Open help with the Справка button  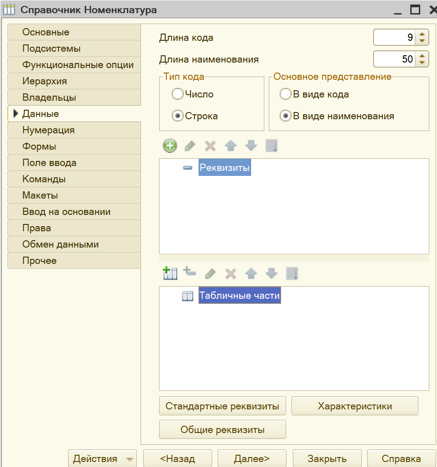pyautogui.click(x=401, y=458)
